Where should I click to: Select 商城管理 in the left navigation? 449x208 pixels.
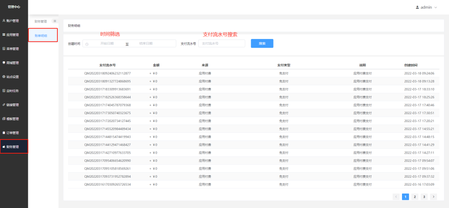click(x=12, y=63)
